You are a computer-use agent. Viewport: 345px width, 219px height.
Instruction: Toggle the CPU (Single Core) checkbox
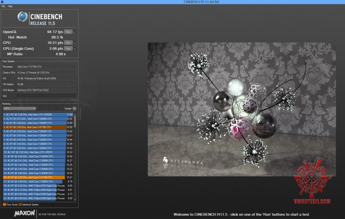75,48
